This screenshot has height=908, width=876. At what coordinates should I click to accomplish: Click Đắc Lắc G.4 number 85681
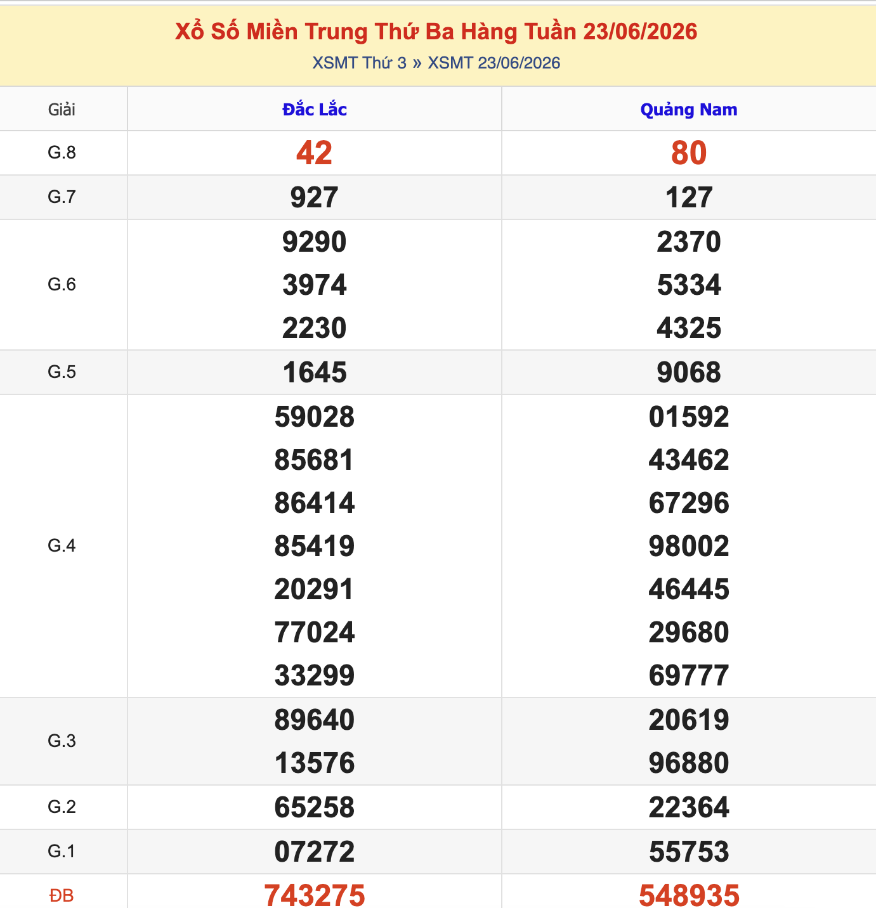[315, 460]
